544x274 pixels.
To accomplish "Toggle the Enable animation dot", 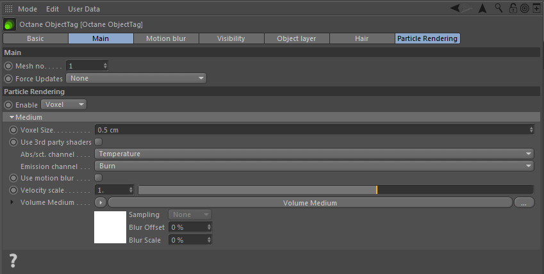I will tap(8, 105).
